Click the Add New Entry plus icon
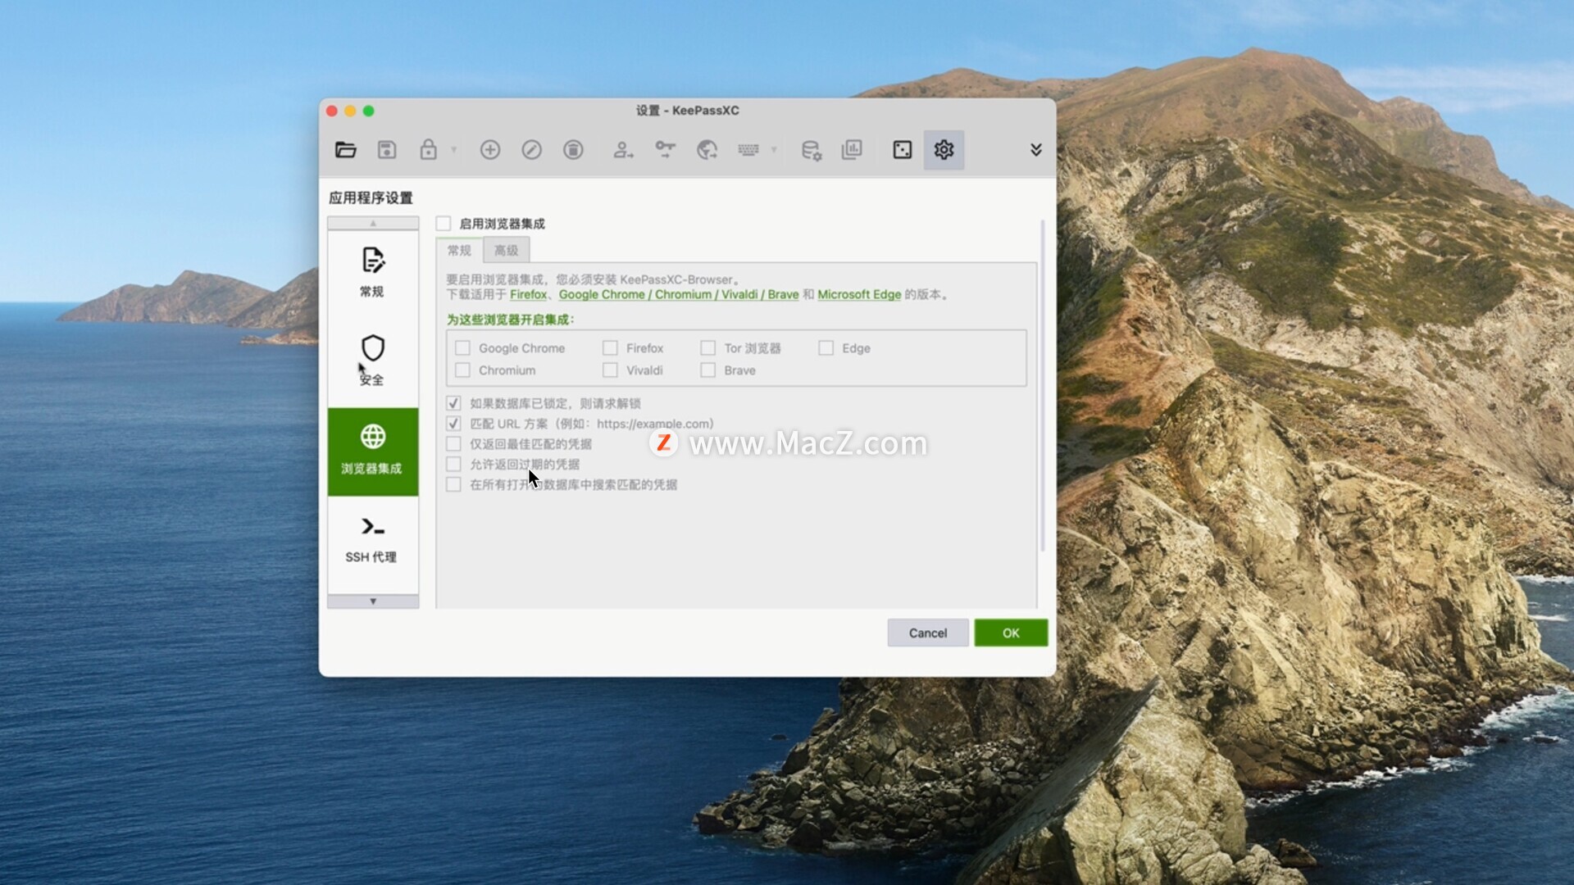The image size is (1574, 885). click(x=490, y=150)
